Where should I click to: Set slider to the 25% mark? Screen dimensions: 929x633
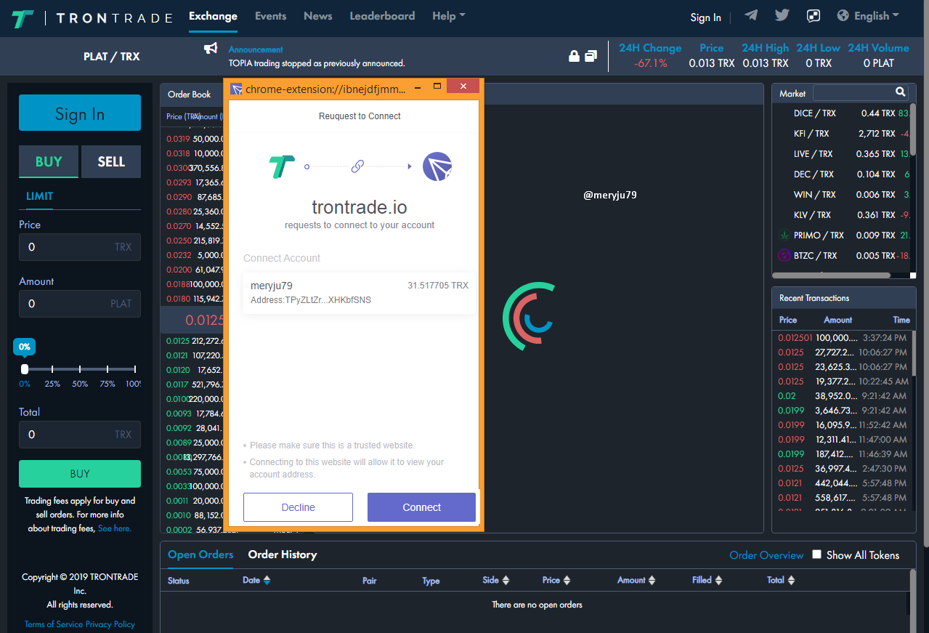[x=52, y=369]
